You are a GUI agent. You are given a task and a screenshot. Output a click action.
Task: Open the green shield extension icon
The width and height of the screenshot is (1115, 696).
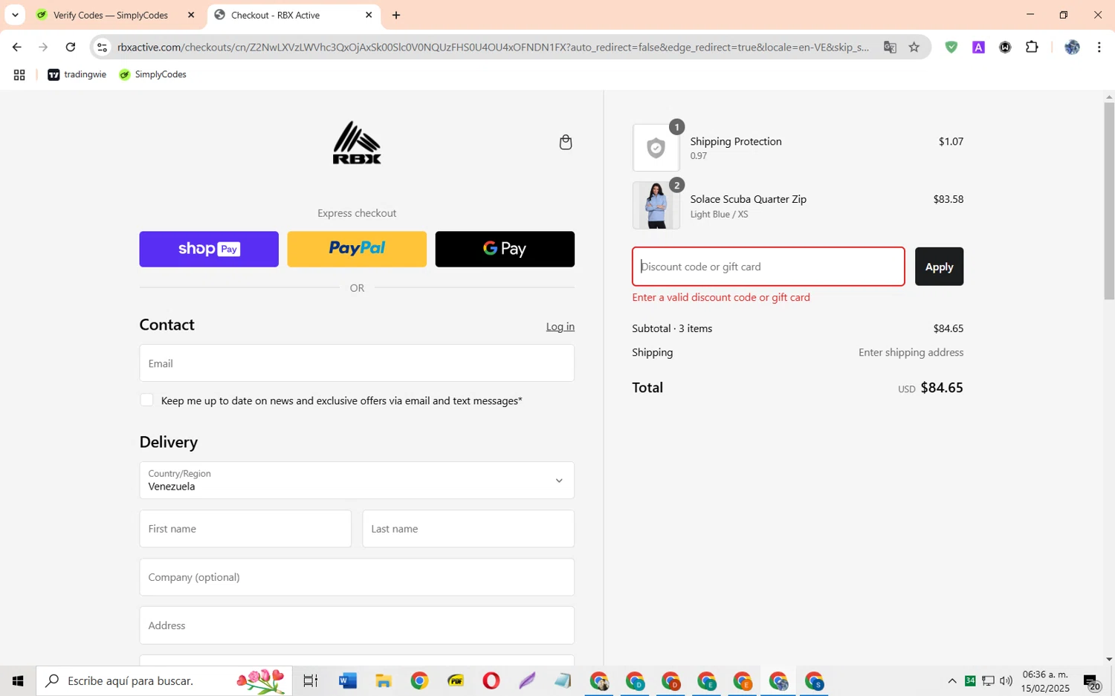pos(951,47)
